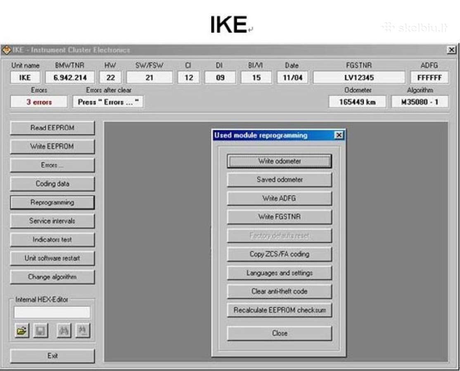This screenshot has width=460, height=371.
Task: Click the Exit button
Action: [52, 356]
